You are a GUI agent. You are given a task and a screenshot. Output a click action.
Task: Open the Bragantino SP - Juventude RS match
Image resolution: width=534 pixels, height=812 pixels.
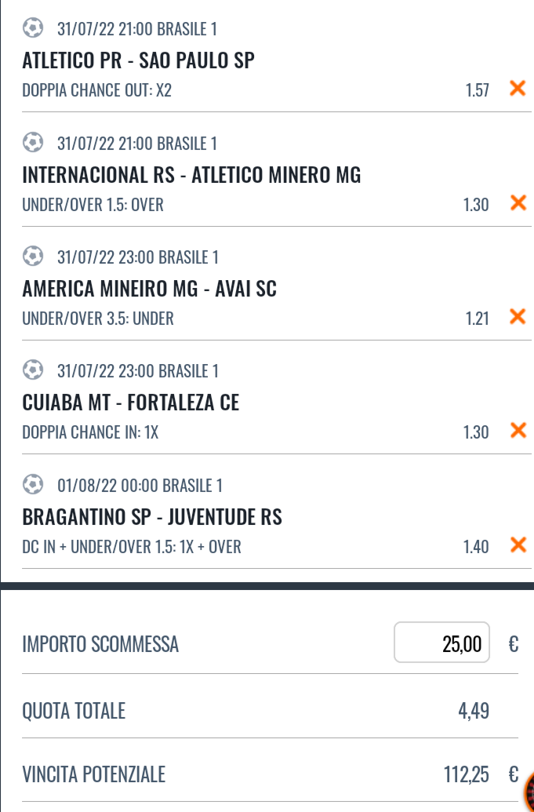point(152,517)
